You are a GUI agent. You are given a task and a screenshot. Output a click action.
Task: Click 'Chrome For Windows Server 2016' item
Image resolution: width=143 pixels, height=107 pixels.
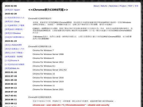coord(48,78)
